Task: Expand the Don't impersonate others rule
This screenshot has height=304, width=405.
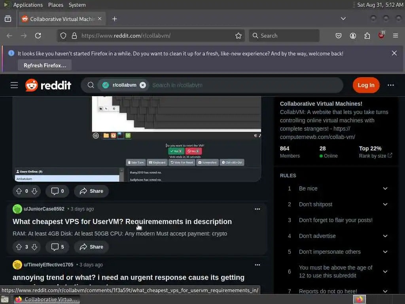Action: click(x=385, y=252)
